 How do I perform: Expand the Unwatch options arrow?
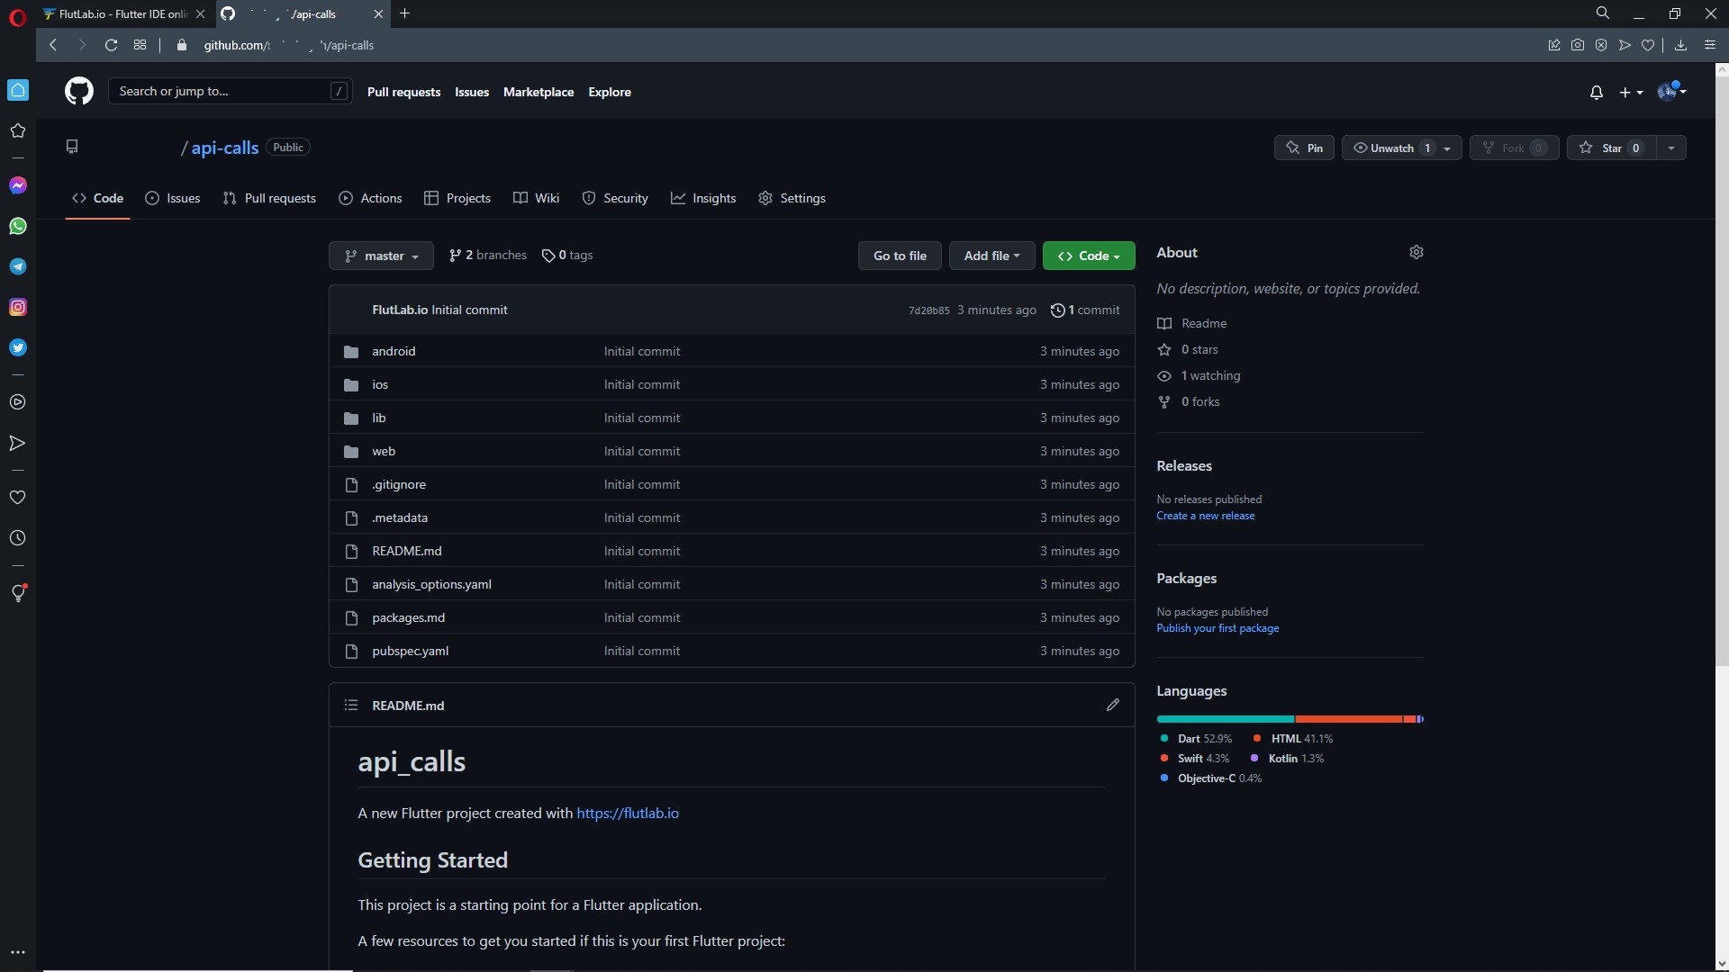click(1447, 148)
